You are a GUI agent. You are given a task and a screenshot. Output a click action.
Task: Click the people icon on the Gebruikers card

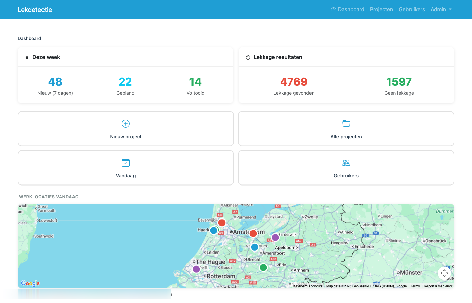[x=346, y=163]
